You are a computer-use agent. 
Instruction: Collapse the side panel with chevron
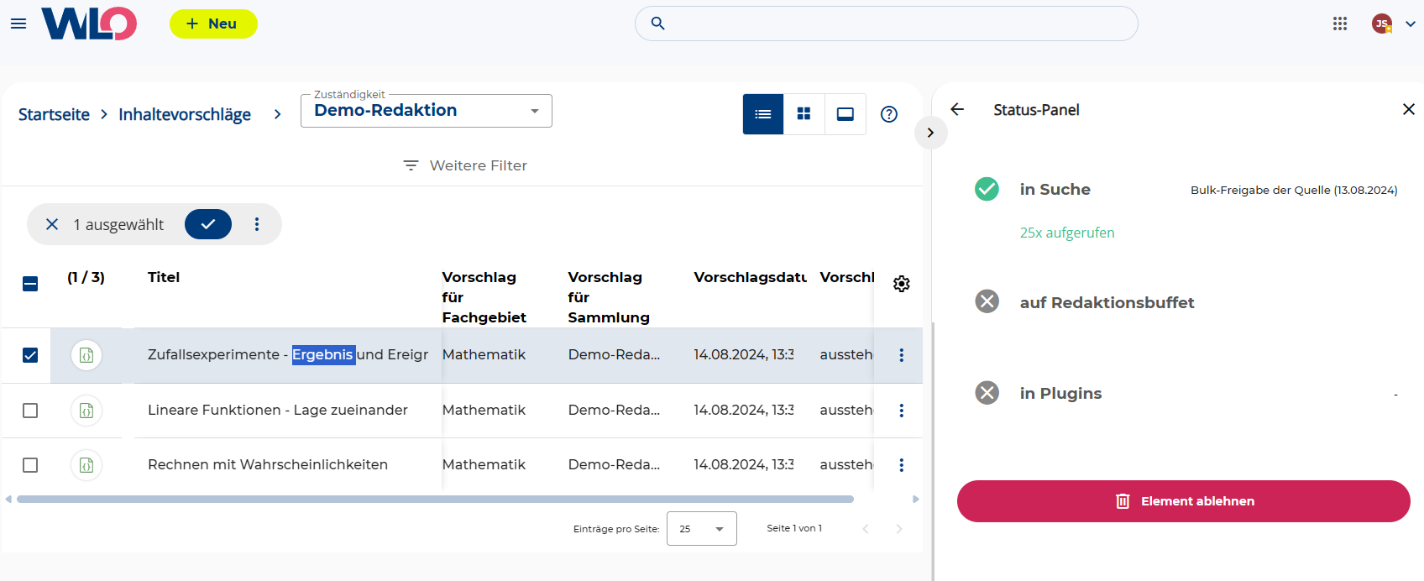[930, 133]
